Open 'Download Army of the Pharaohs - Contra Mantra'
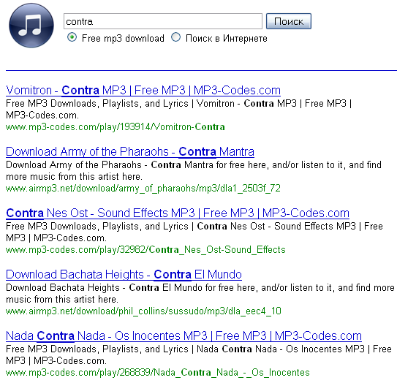397x383 pixels. (x=130, y=152)
